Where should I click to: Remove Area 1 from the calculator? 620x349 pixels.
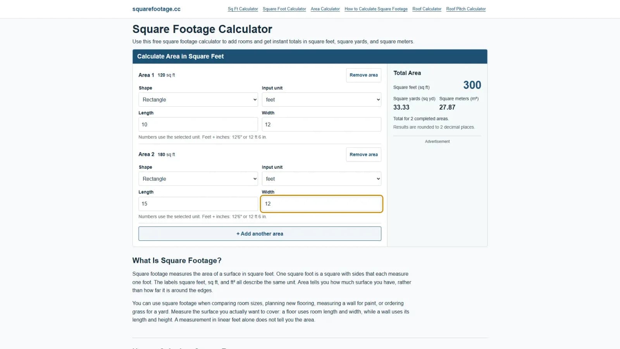(x=363, y=75)
